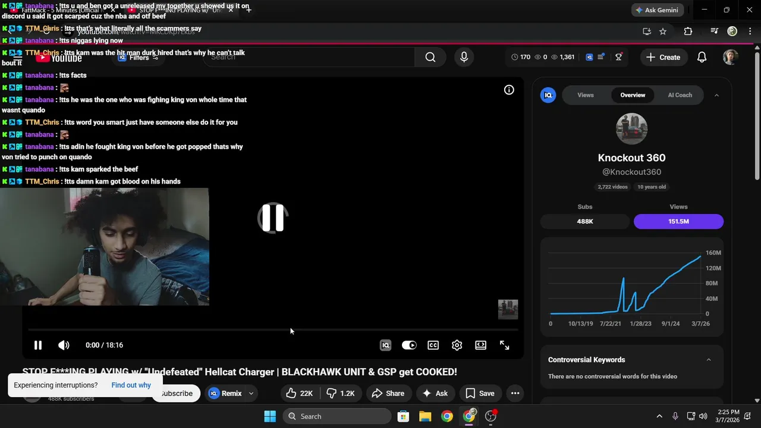Click the YouTube logo
The width and height of the screenshot is (761, 428).
tap(58, 58)
